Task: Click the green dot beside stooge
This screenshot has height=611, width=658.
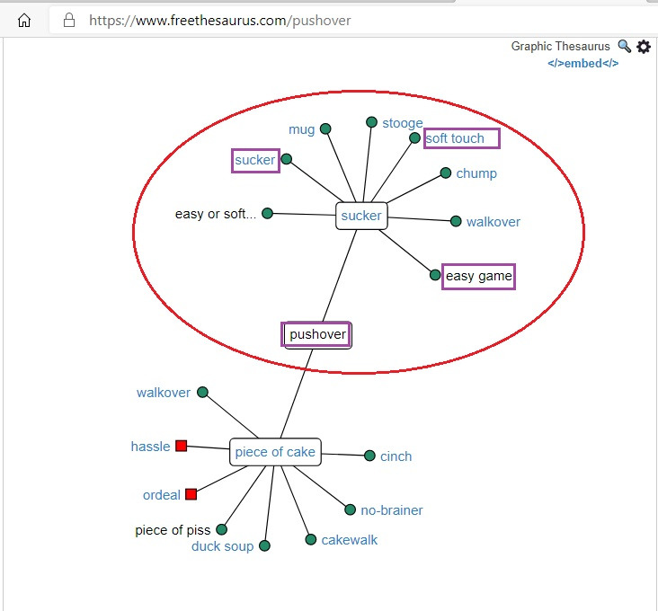Action: [x=371, y=122]
